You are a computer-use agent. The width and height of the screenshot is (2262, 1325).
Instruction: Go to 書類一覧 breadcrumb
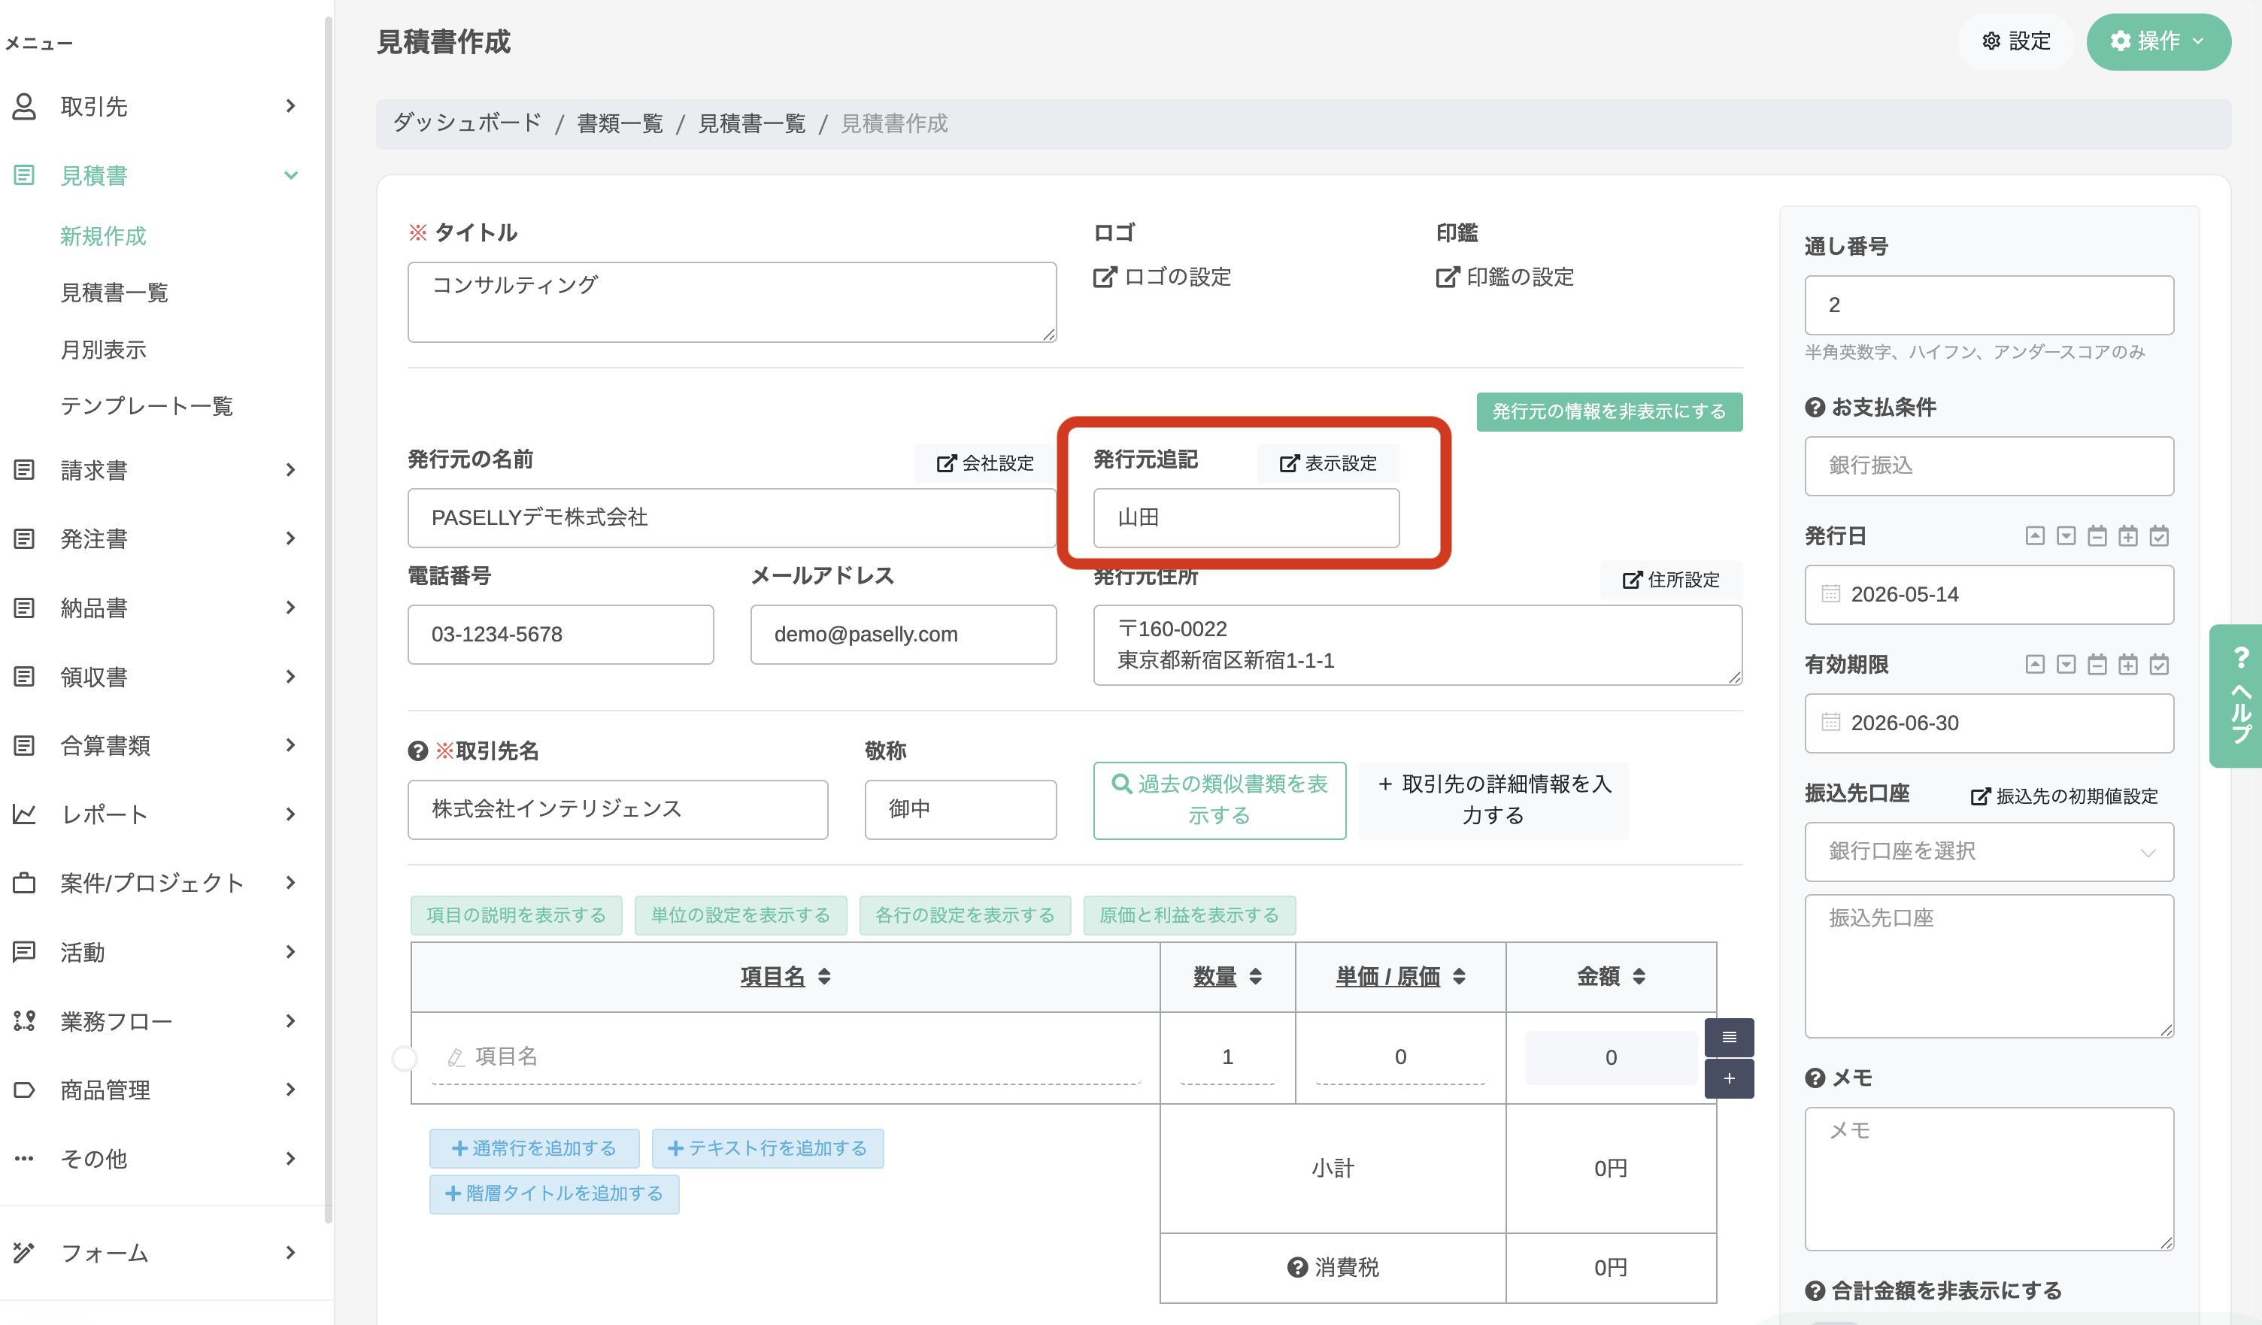pos(620,123)
